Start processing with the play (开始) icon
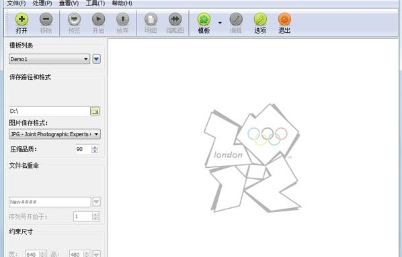The width and height of the screenshot is (402, 257). [98, 19]
